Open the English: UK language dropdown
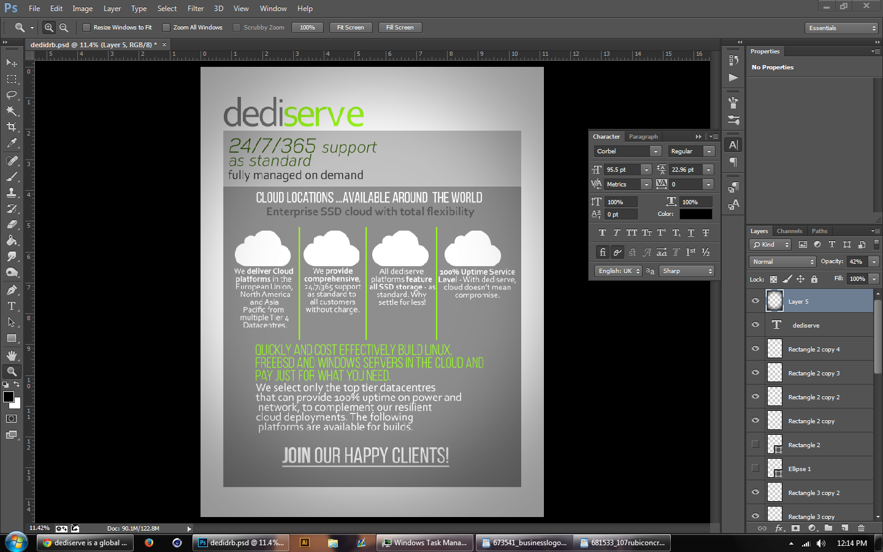883x552 pixels. [618, 271]
